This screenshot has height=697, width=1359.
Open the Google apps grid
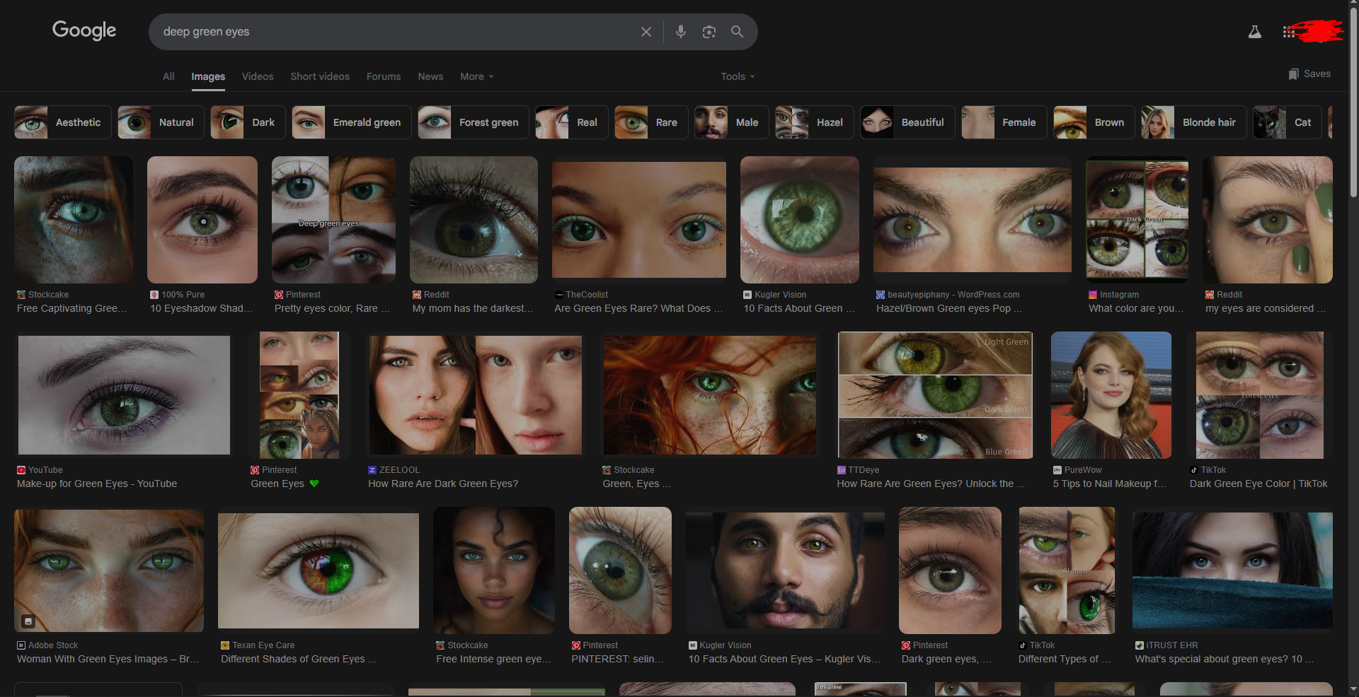coord(1288,32)
